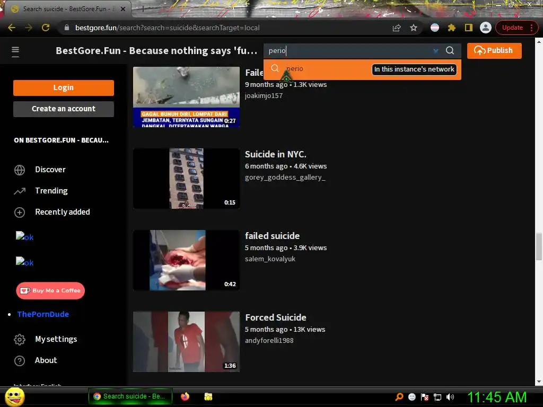The height and width of the screenshot is (407, 543).
Task: Click the Recently added plus icon
Action: pyautogui.click(x=20, y=212)
